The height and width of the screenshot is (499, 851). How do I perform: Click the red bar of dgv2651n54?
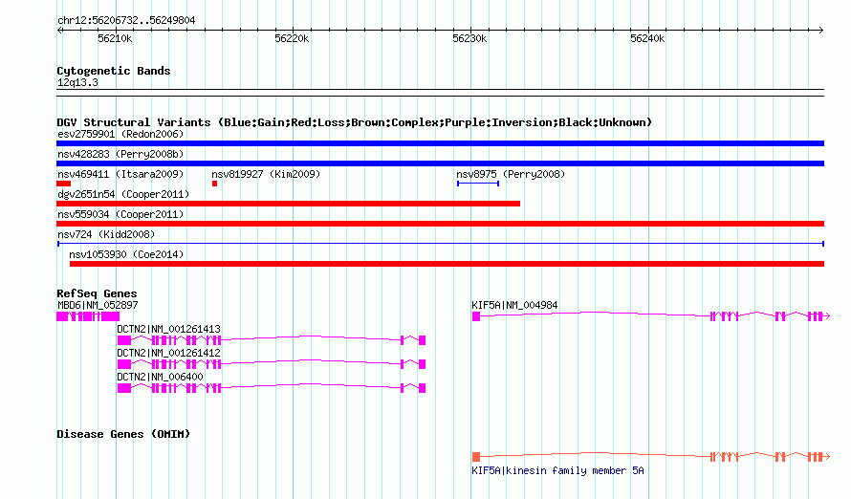tap(288, 204)
